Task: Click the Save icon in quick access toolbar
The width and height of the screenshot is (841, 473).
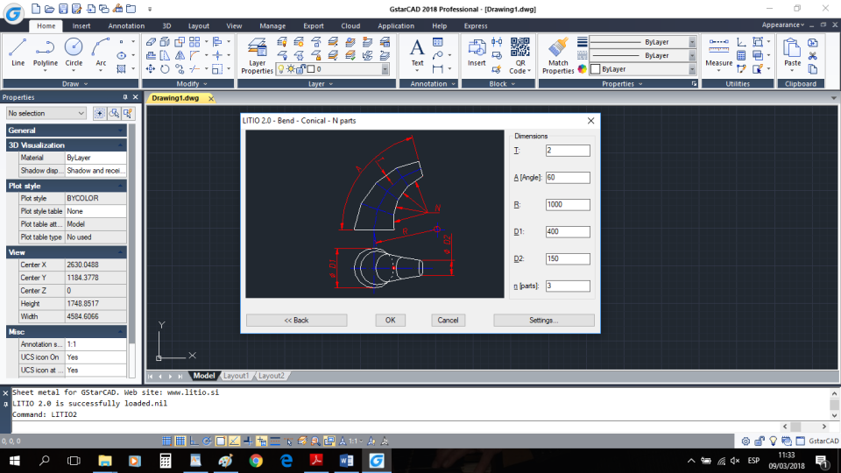Action: (x=63, y=9)
